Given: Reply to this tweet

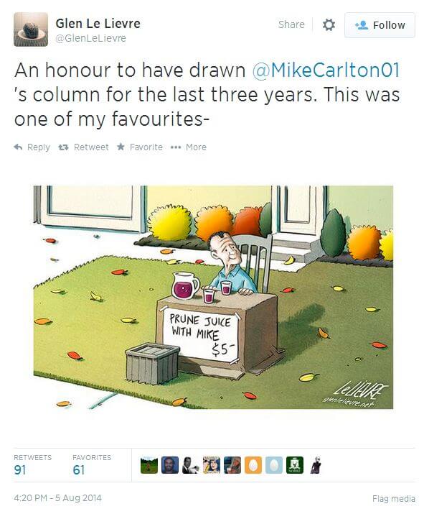Looking at the screenshot, I should click(32, 147).
